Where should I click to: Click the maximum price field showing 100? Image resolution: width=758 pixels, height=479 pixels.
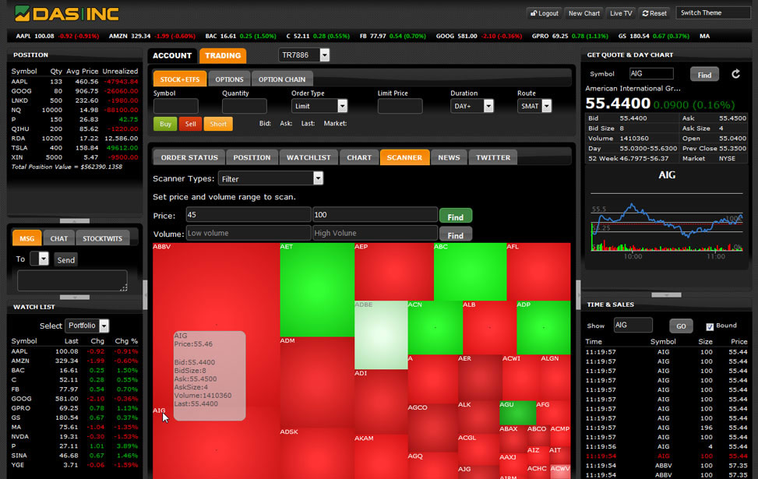coord(375,215)
